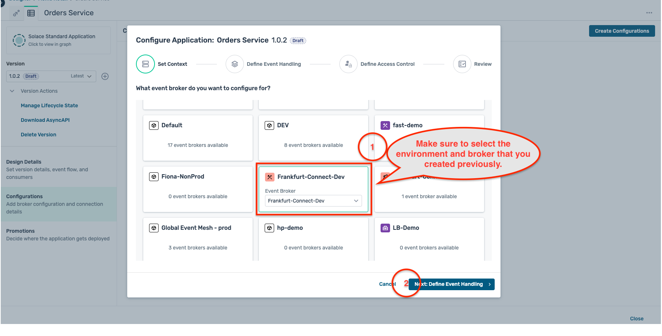The image size is (662, 336).
Task: Click the Download AsyncAPI link
Action: pos(45,120)
